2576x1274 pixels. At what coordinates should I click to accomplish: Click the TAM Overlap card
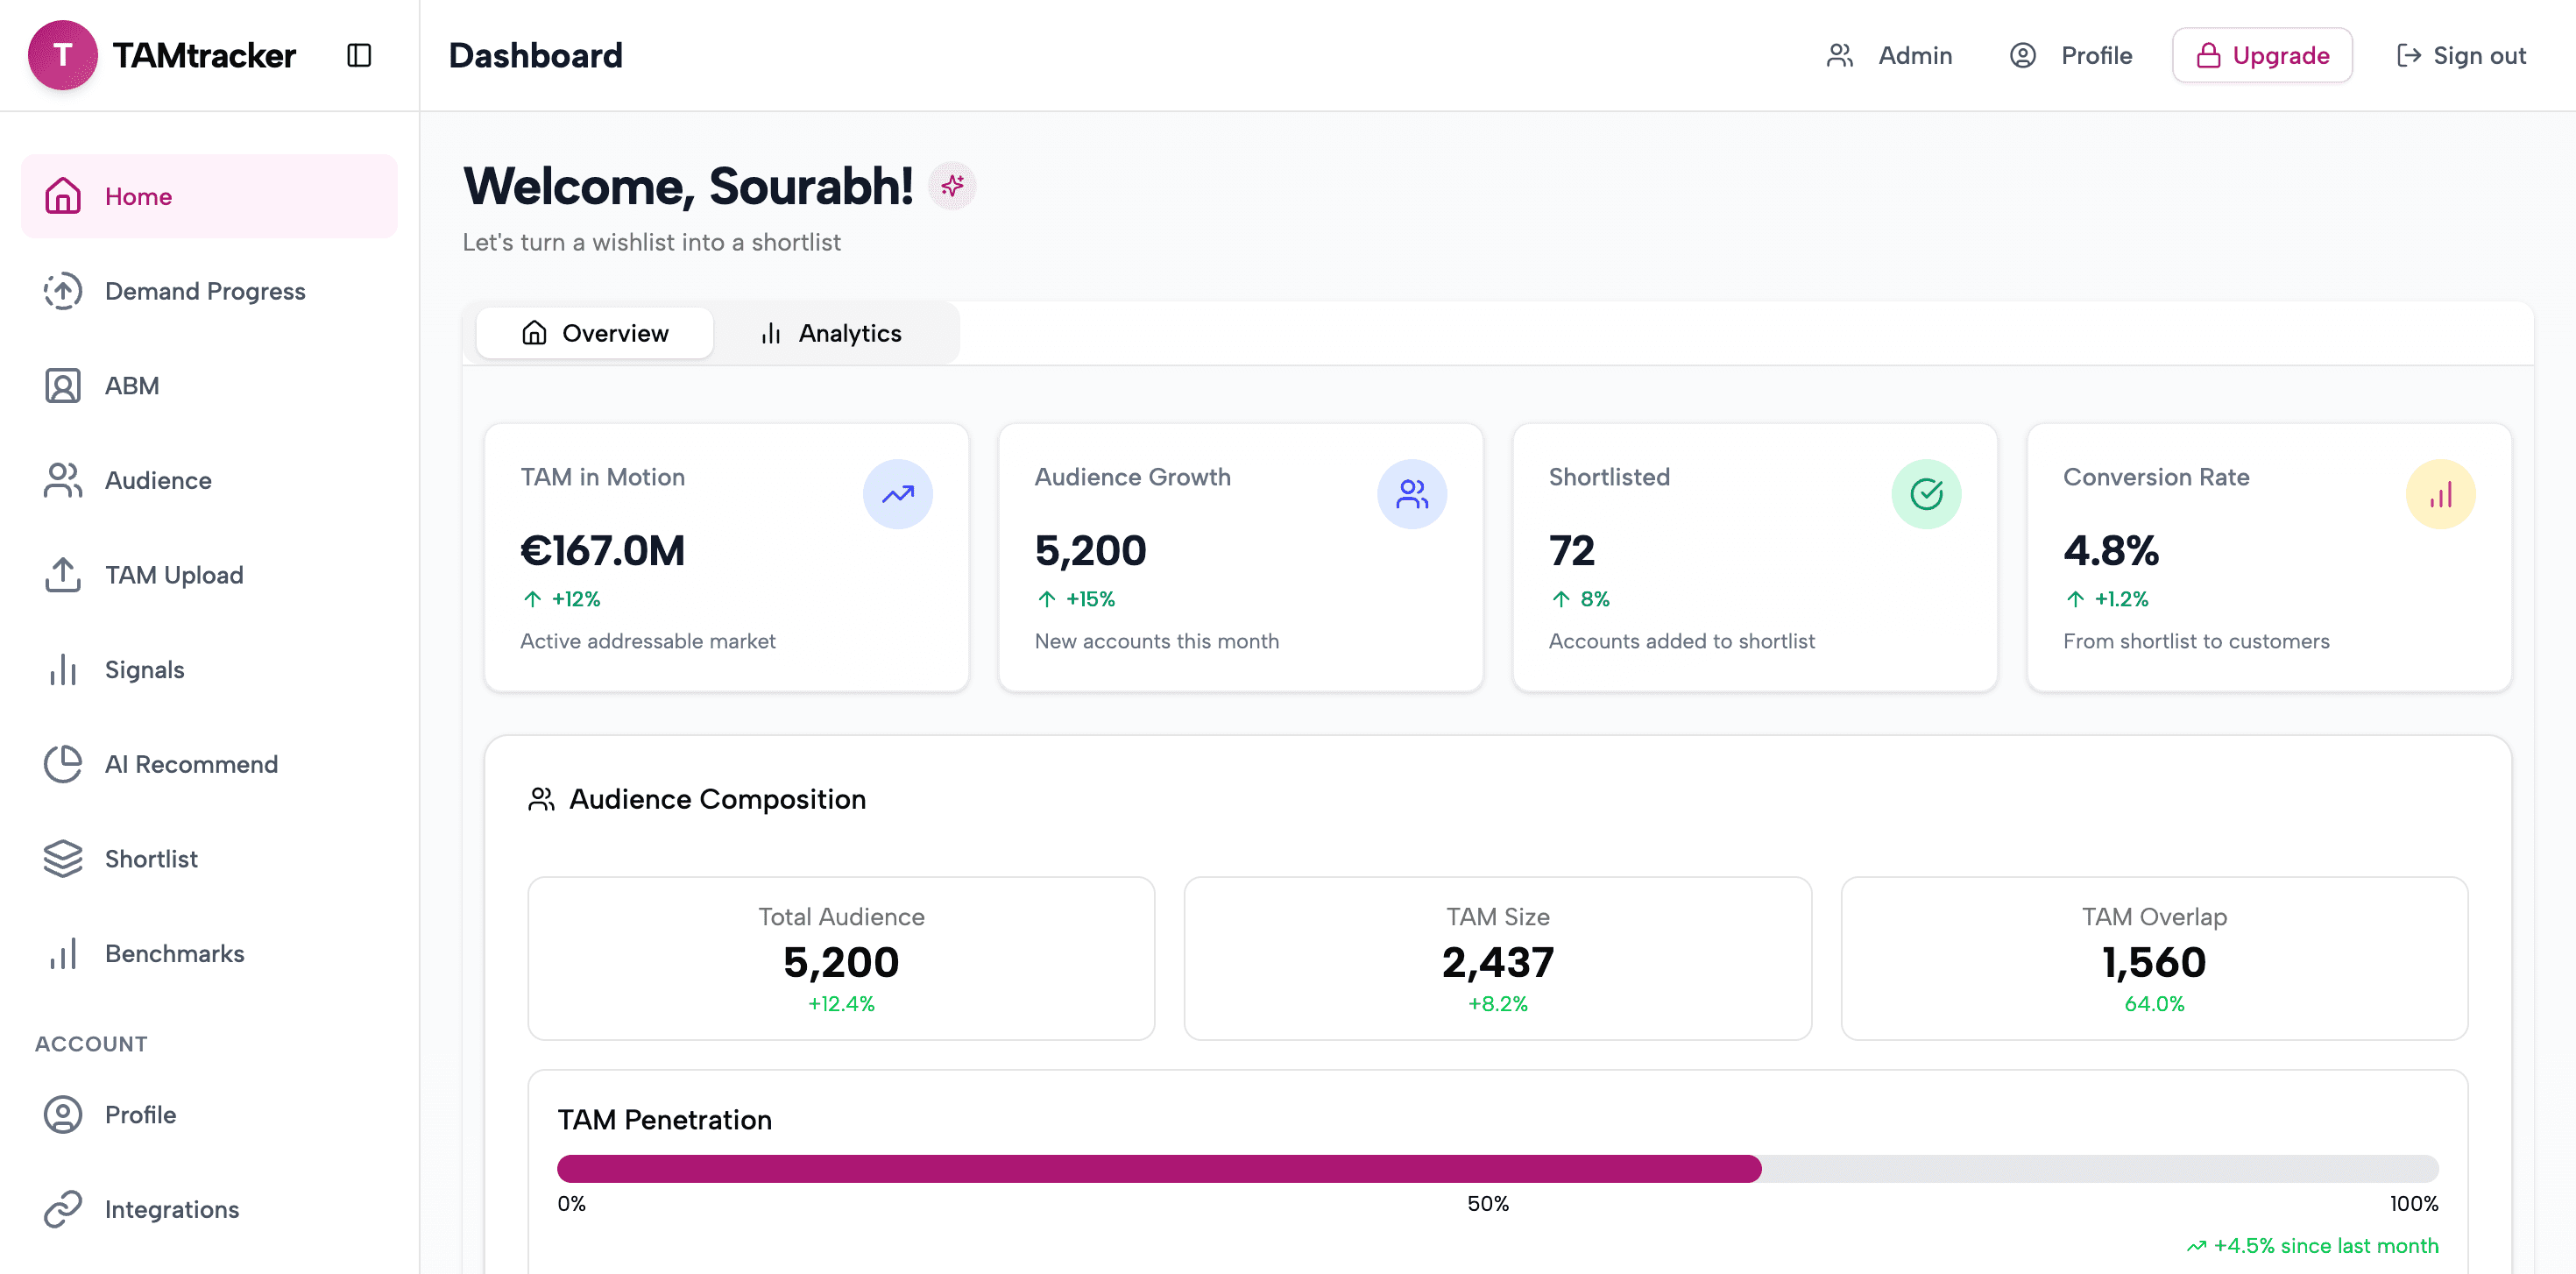pyautogui.click(x=2154, y=958)
